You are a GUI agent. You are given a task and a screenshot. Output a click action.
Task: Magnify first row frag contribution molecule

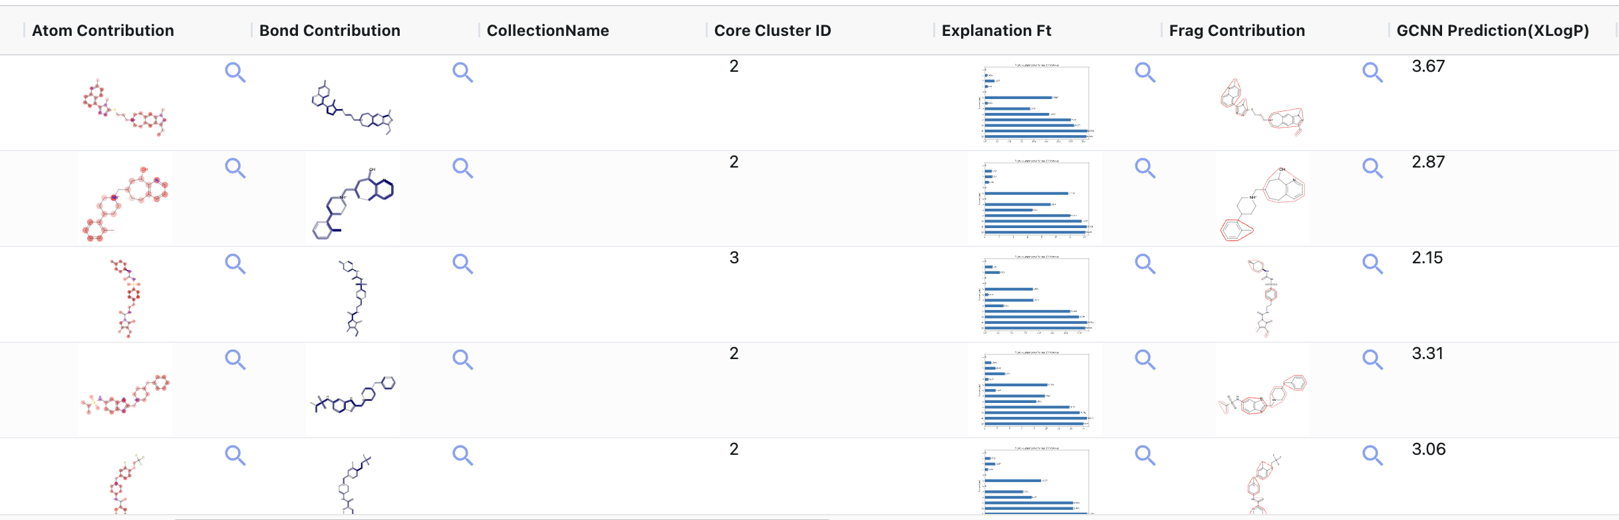(1372, 72)
